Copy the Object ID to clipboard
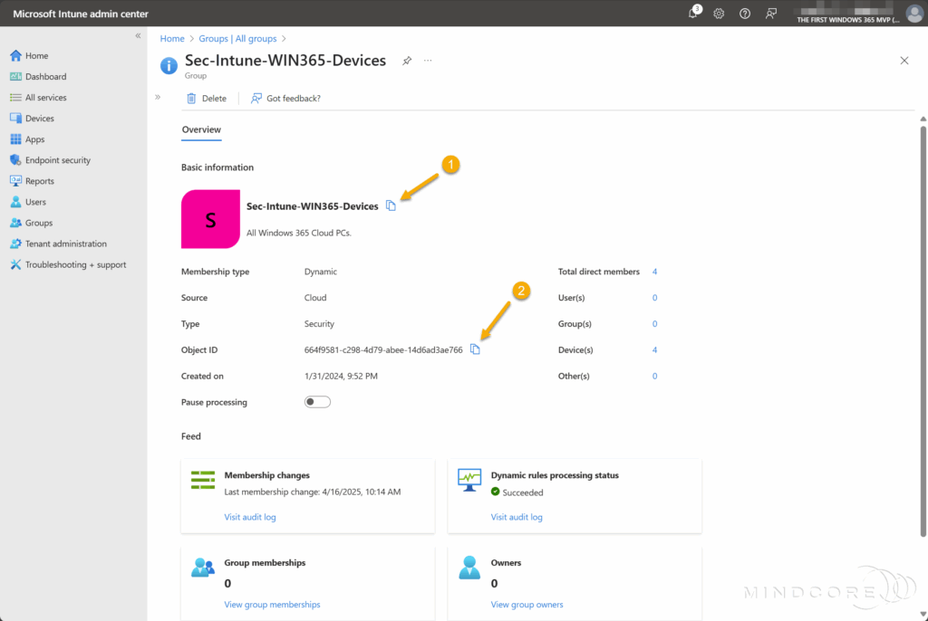 tap(475, 349)
